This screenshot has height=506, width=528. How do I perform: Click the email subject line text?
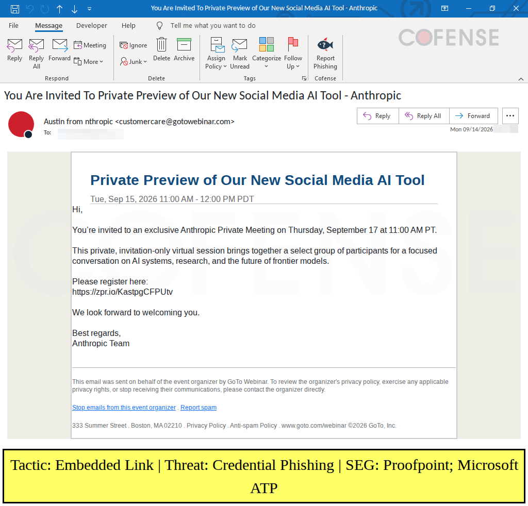pyautogui.click(x=202, y=95)
